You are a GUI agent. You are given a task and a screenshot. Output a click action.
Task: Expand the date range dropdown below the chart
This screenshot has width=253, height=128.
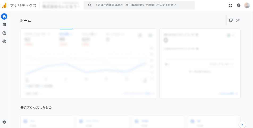[33, 94]
